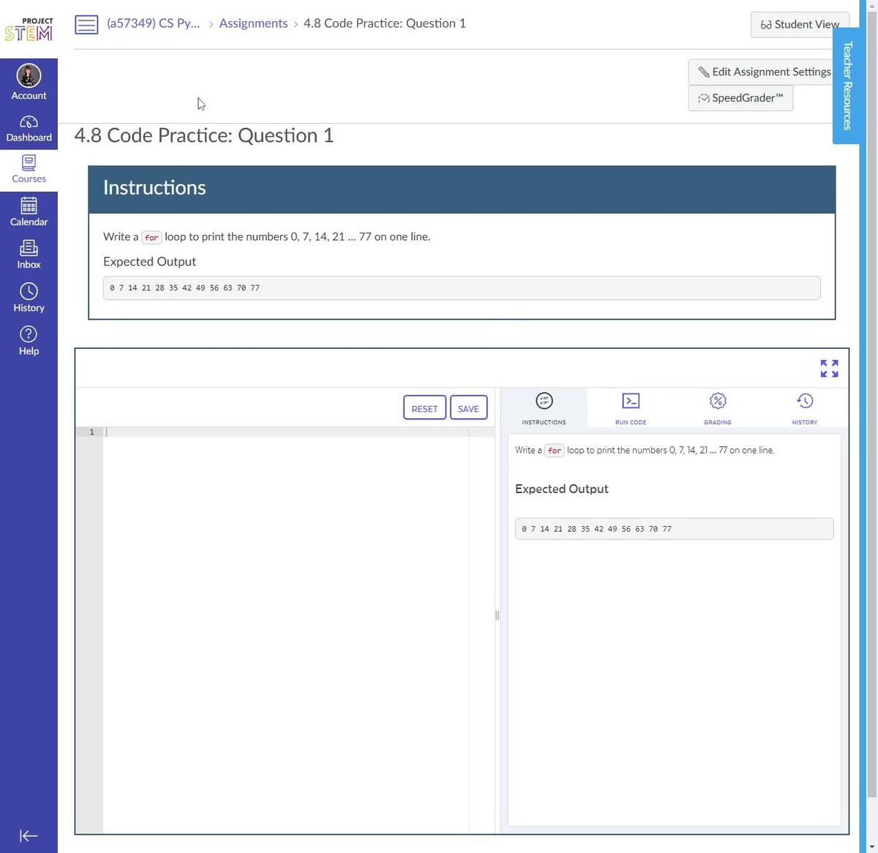
Task: Open the Account profile panel
Action: pos(29,80)
